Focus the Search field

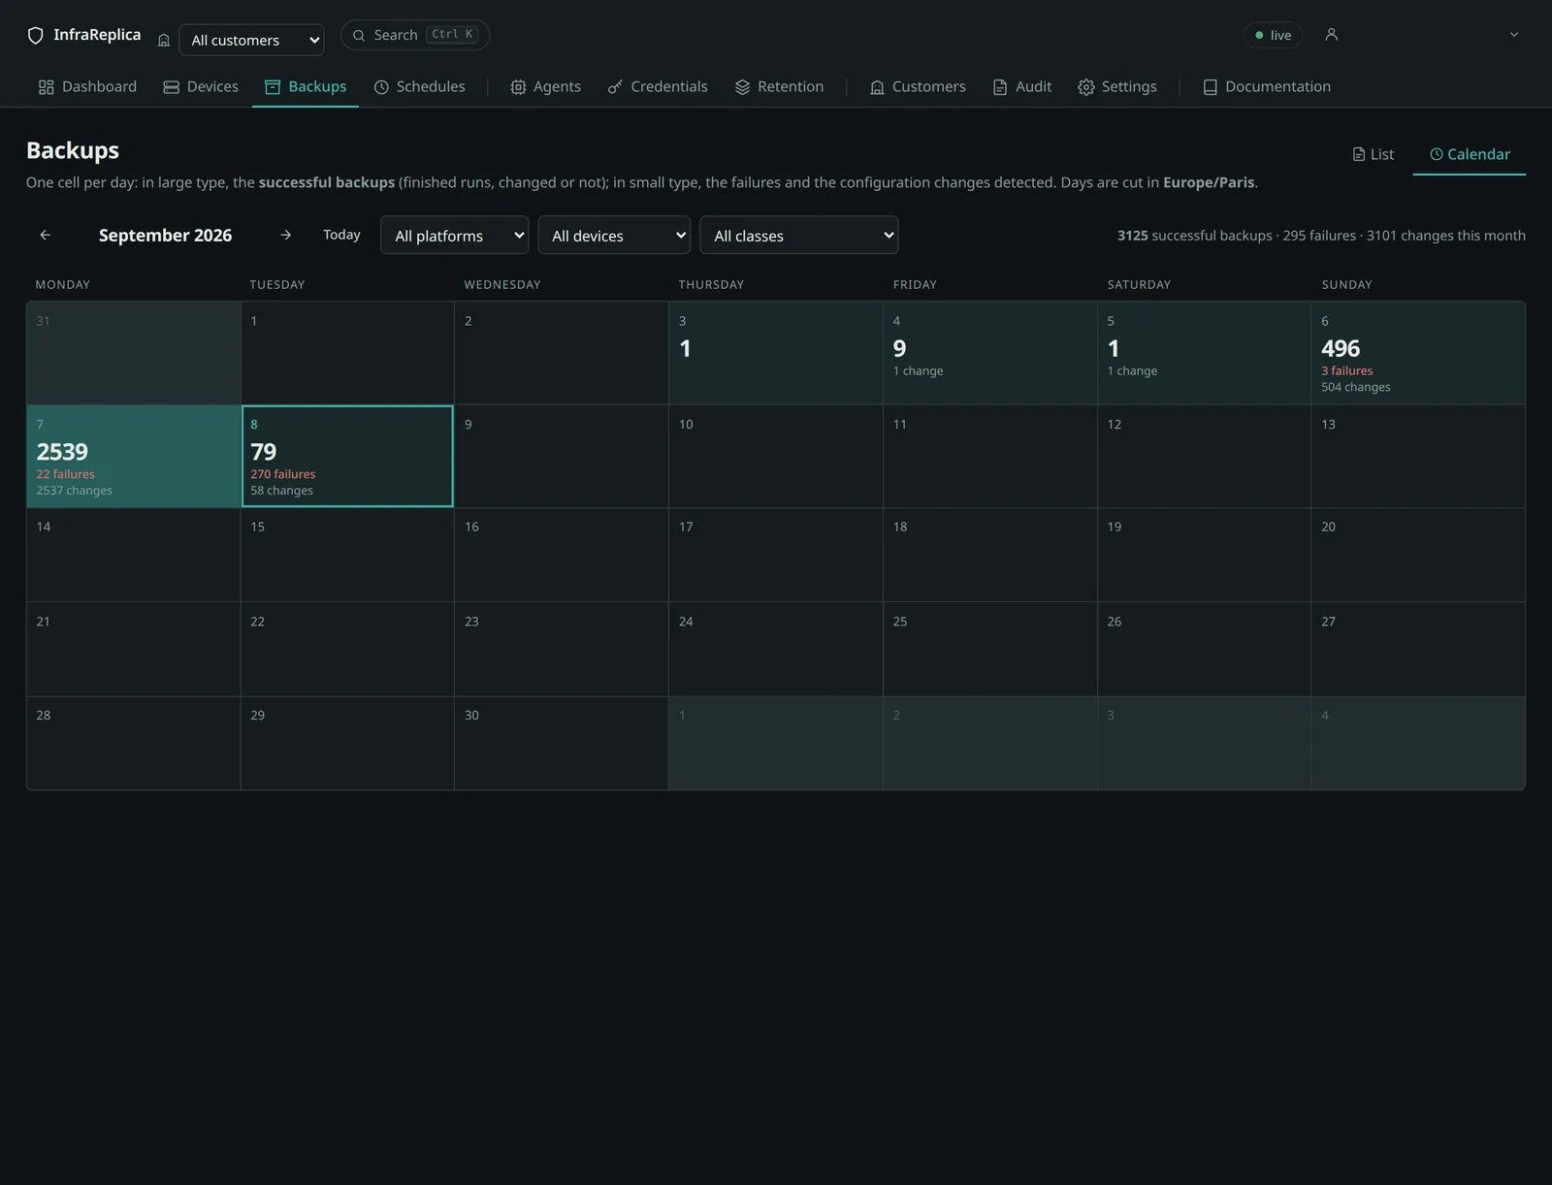pyautogui.click(x=415, y=35)
